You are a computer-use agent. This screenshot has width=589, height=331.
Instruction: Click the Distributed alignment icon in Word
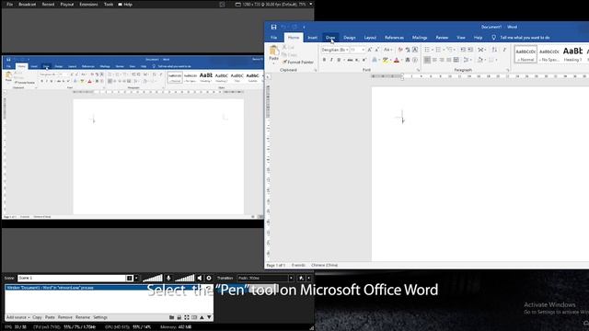(x=456, y=60)
